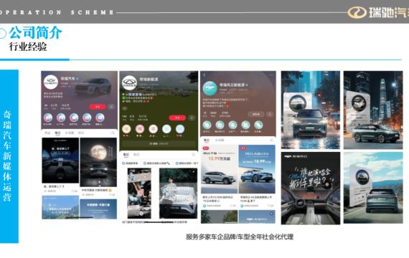The height and width of the screenshot is (258, 409).
Task: Select first topic chip in 奇瑞新能源 profile
Action: point(130,163)
